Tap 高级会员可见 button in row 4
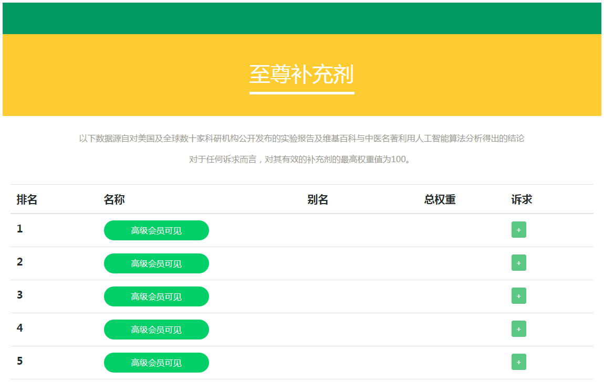The width and height of the screenshot is (604, 382). point(157,330)
